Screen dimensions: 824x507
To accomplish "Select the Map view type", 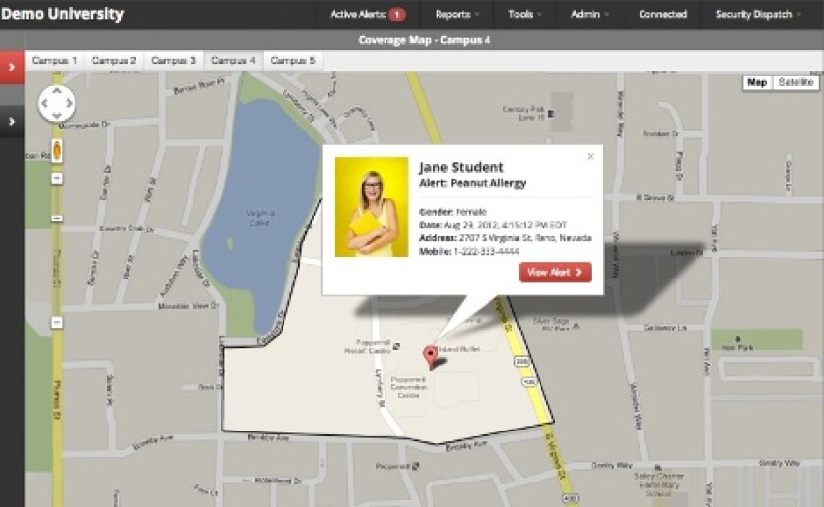I will point(757,83).
